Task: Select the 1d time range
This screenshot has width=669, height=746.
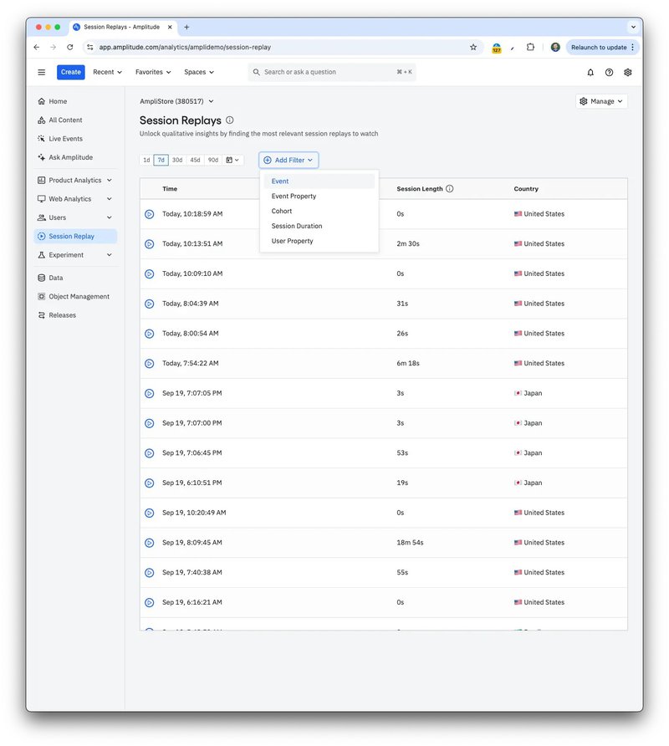Action: [146, 160]
